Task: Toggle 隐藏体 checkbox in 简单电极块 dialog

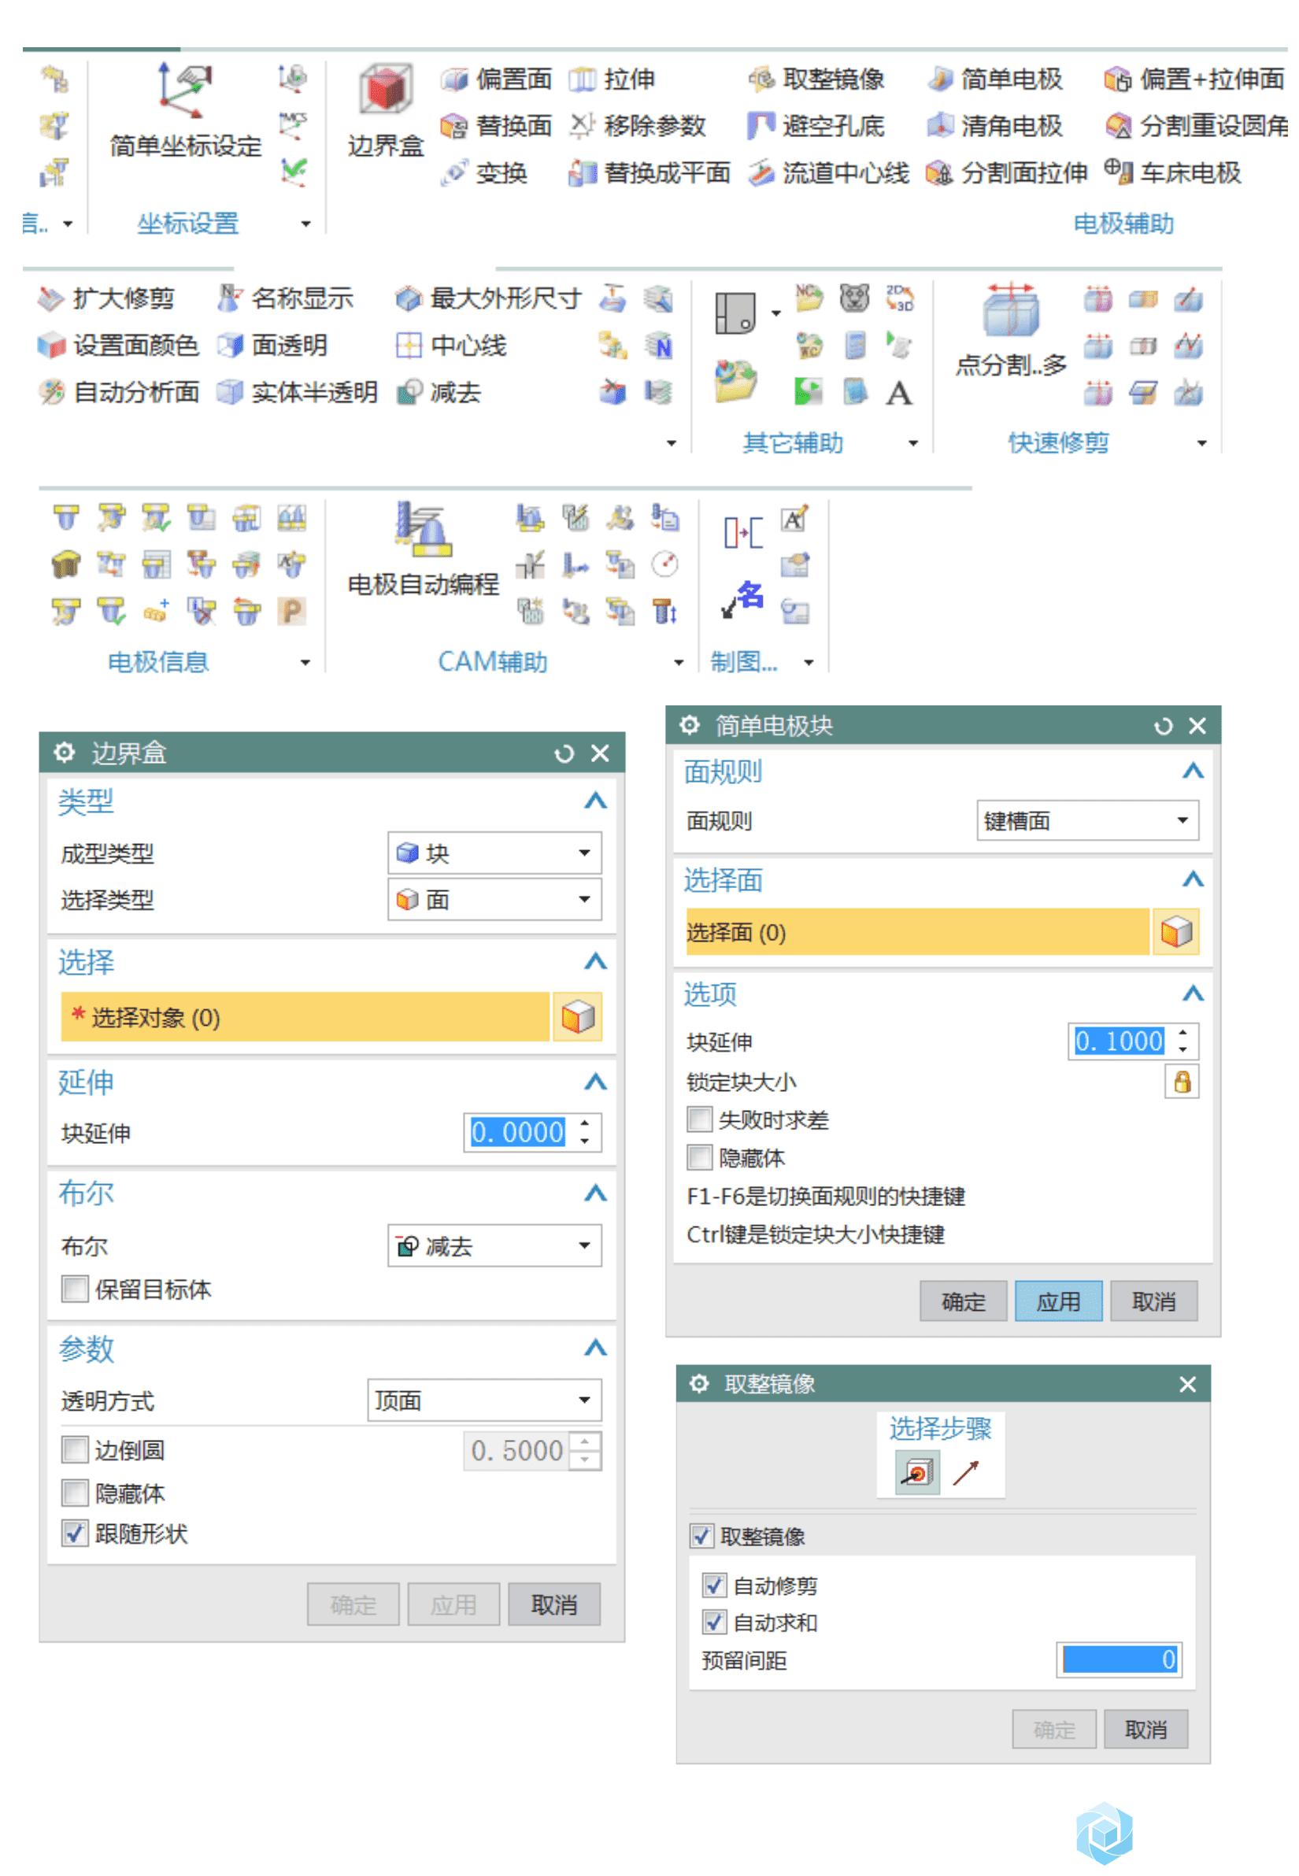Action: [x=699, y=1157]
